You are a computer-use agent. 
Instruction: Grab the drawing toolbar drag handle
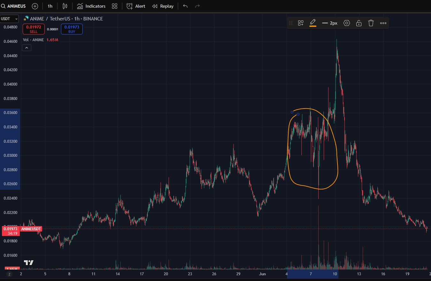coord(291,23)
